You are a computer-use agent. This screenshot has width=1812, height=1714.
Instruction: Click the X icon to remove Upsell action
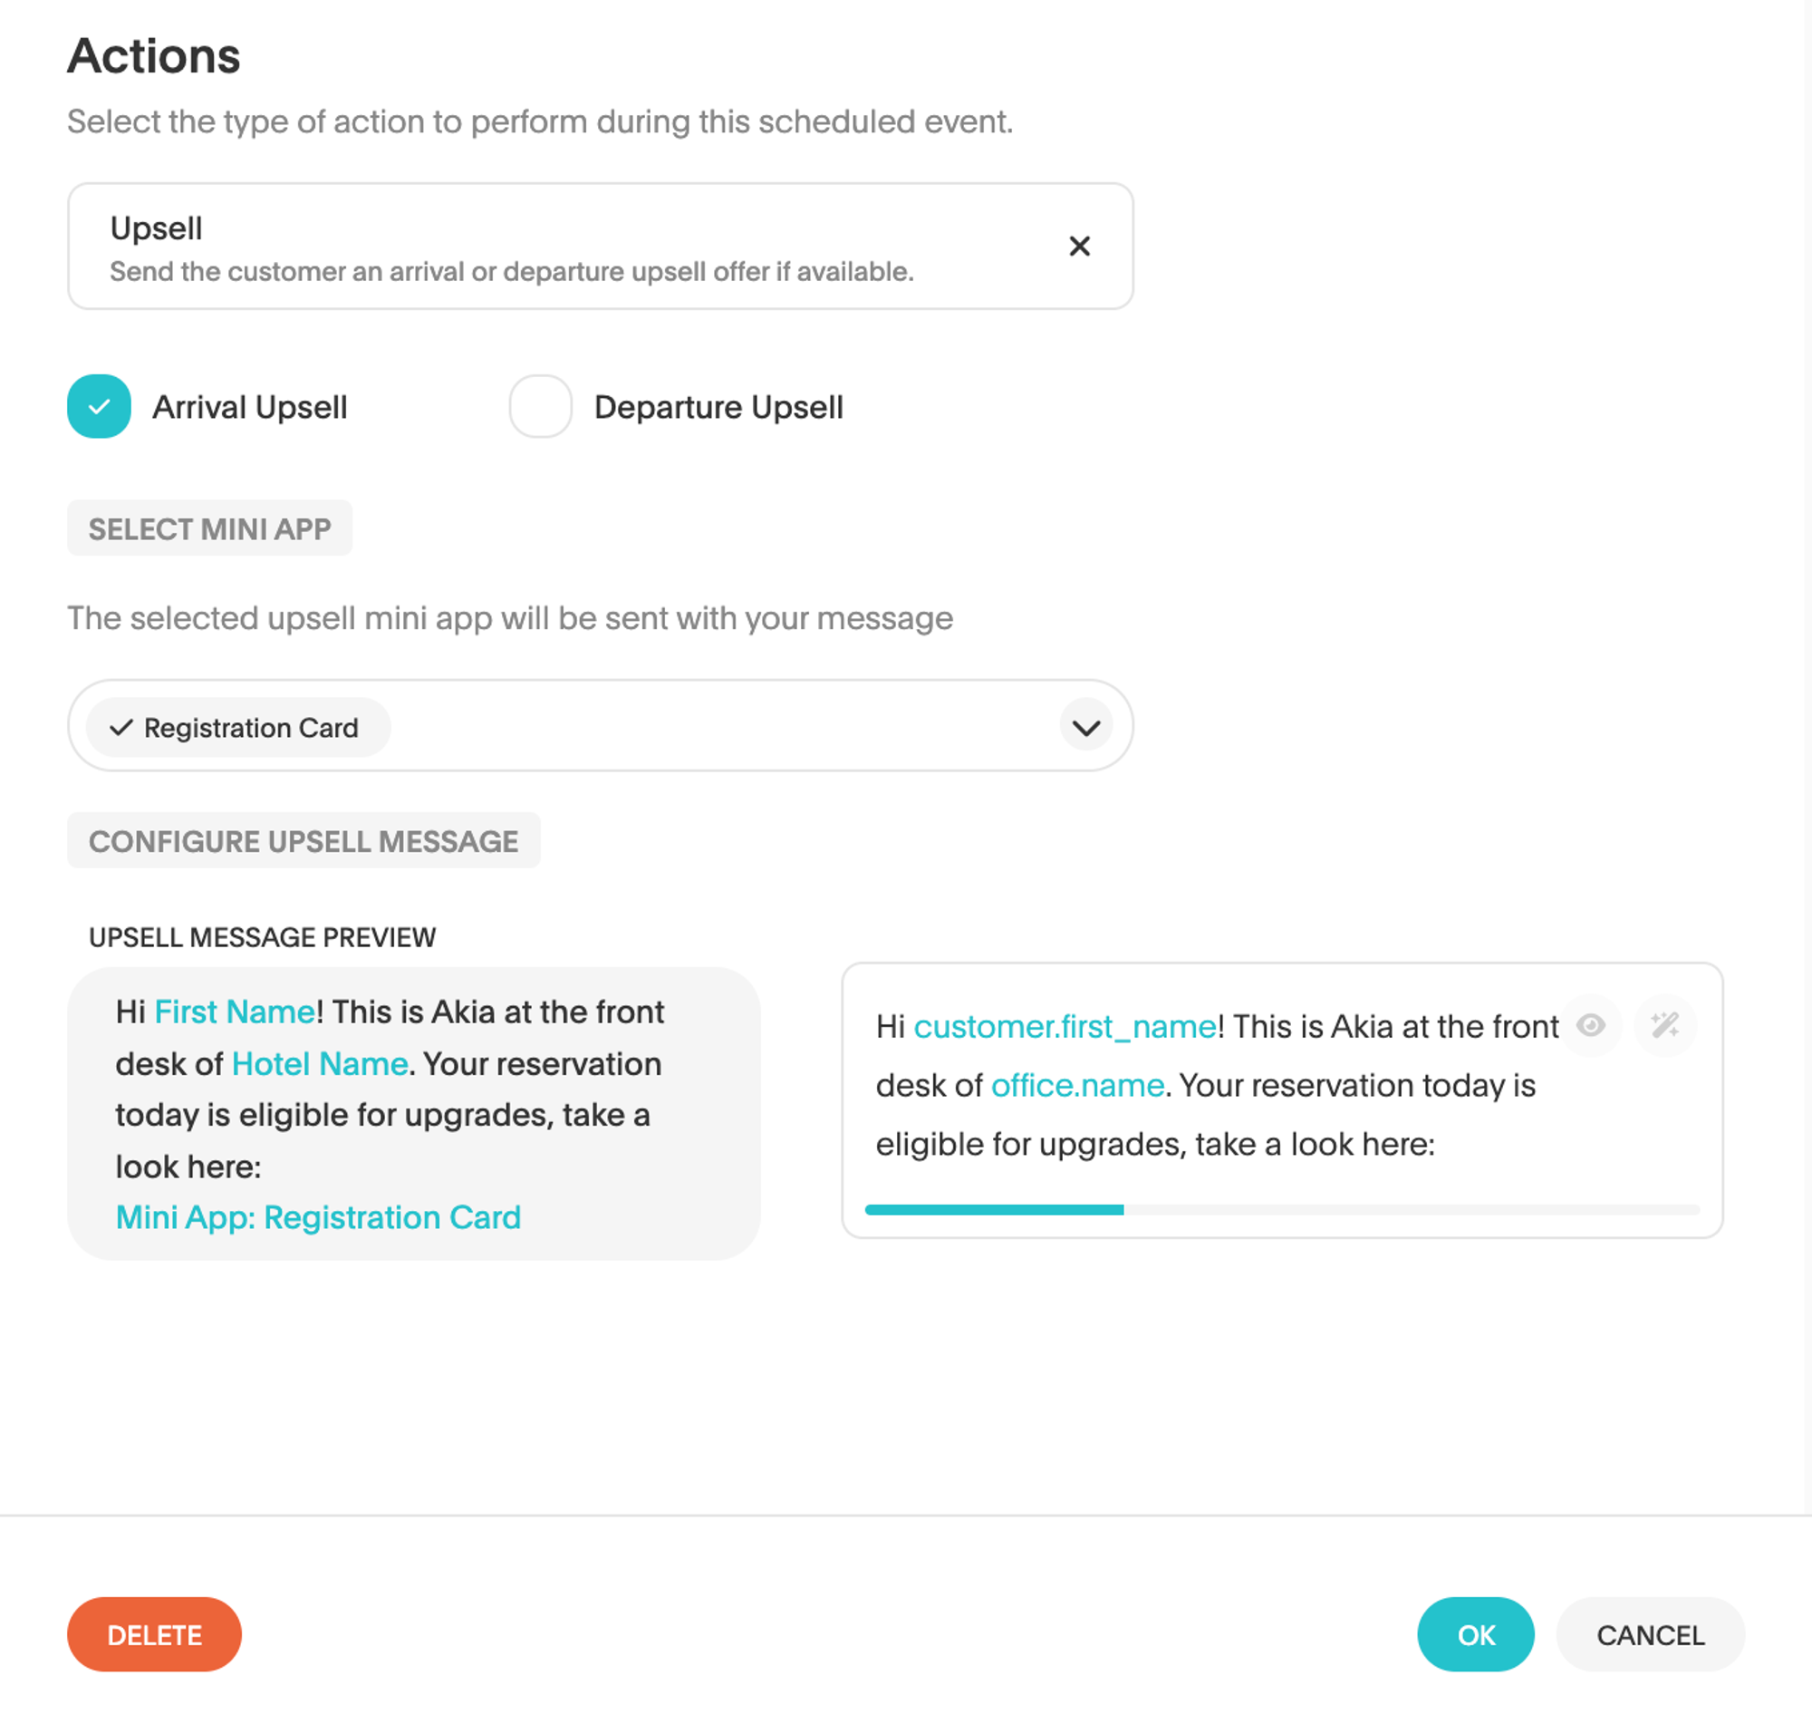click(1079, 247)
